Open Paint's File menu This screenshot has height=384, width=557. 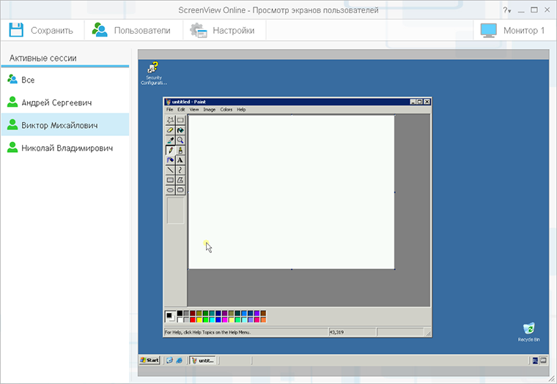[169, 110]
